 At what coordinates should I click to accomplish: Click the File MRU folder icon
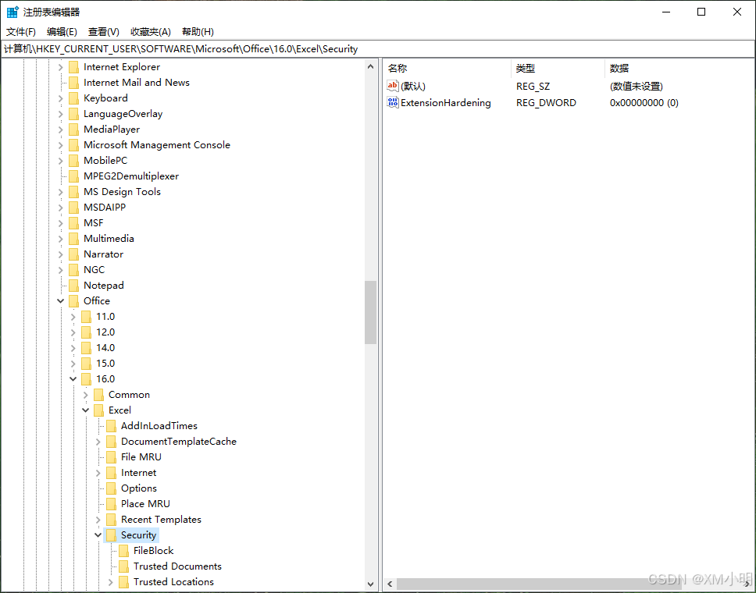[x=112, y=457]
